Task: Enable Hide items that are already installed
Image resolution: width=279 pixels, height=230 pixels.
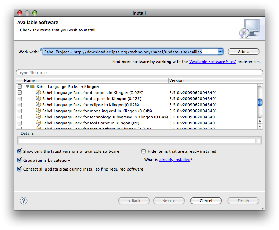Action: tap(143, 151)
